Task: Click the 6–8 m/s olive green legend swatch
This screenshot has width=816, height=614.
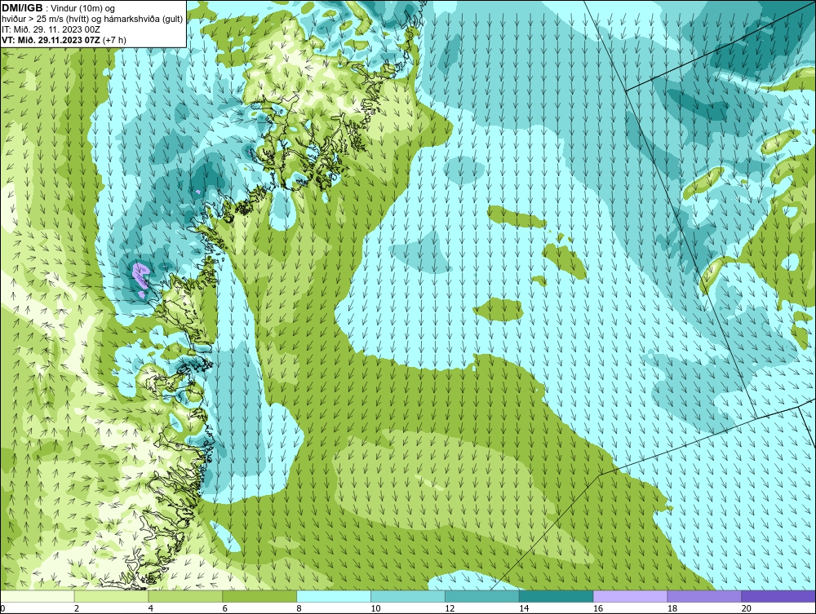Action: [x=259, y=596]
